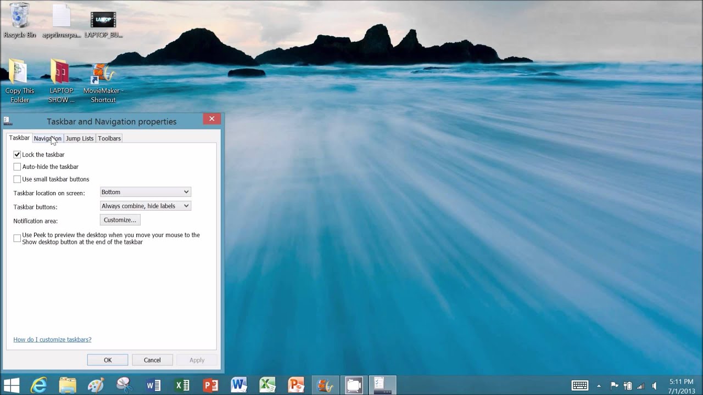Open the network signal tray icon
703x395 pixels.
click(640, 386)
